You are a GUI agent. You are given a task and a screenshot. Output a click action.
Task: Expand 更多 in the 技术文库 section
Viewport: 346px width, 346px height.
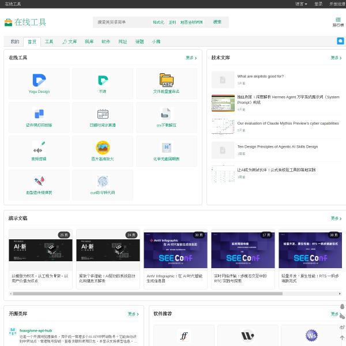coord(336,58)
